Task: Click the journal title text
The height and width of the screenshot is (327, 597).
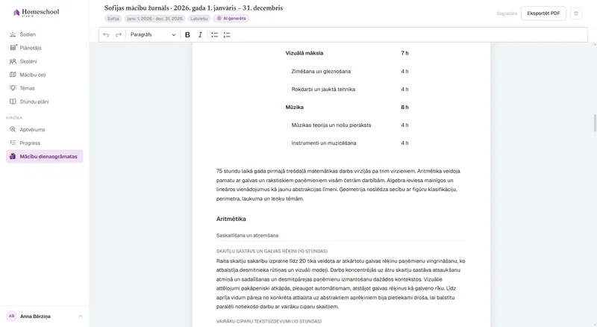Action: coord(193,8)
